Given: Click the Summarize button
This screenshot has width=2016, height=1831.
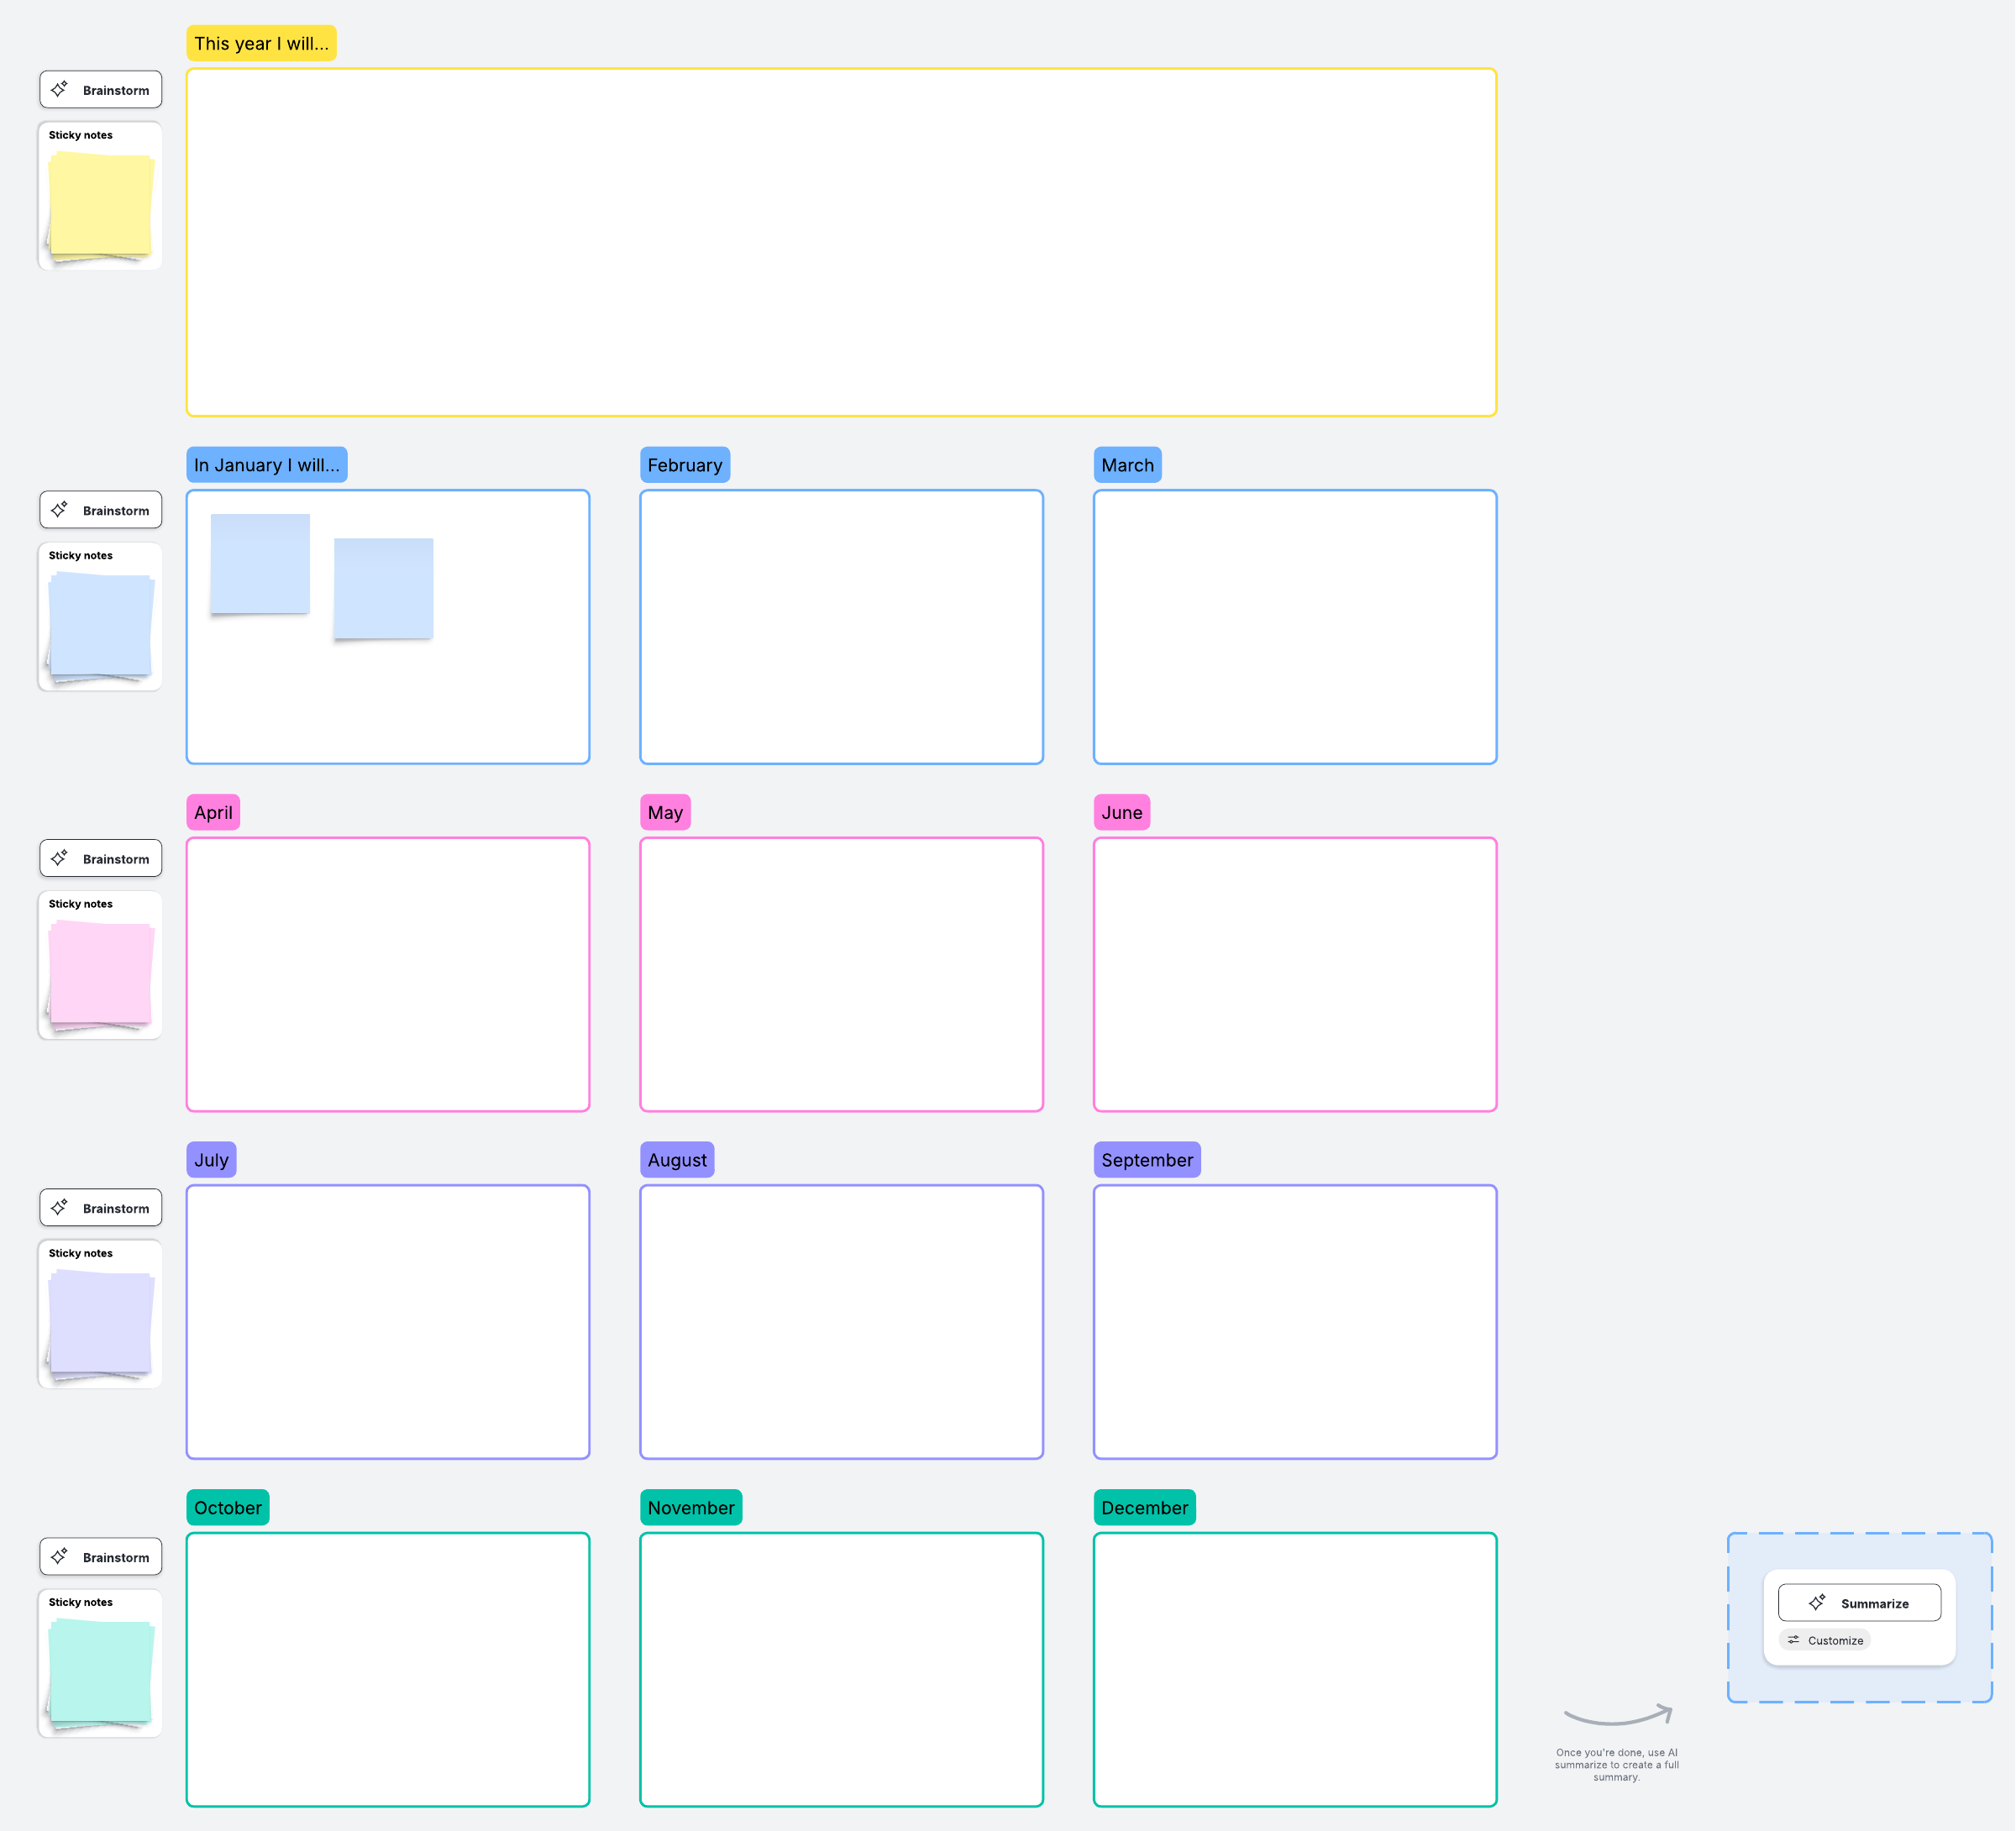Looking at the screenshot, I should click(1859, 1602).
